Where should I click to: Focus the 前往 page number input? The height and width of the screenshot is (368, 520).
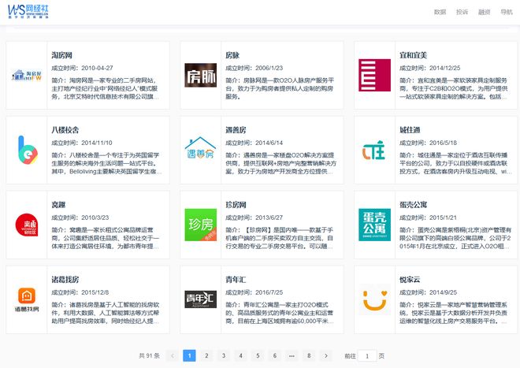pyautogui.click(x=367, y=356)
